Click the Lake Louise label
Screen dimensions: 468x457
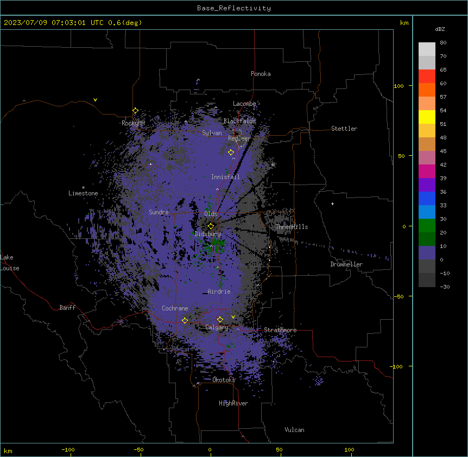9,263
